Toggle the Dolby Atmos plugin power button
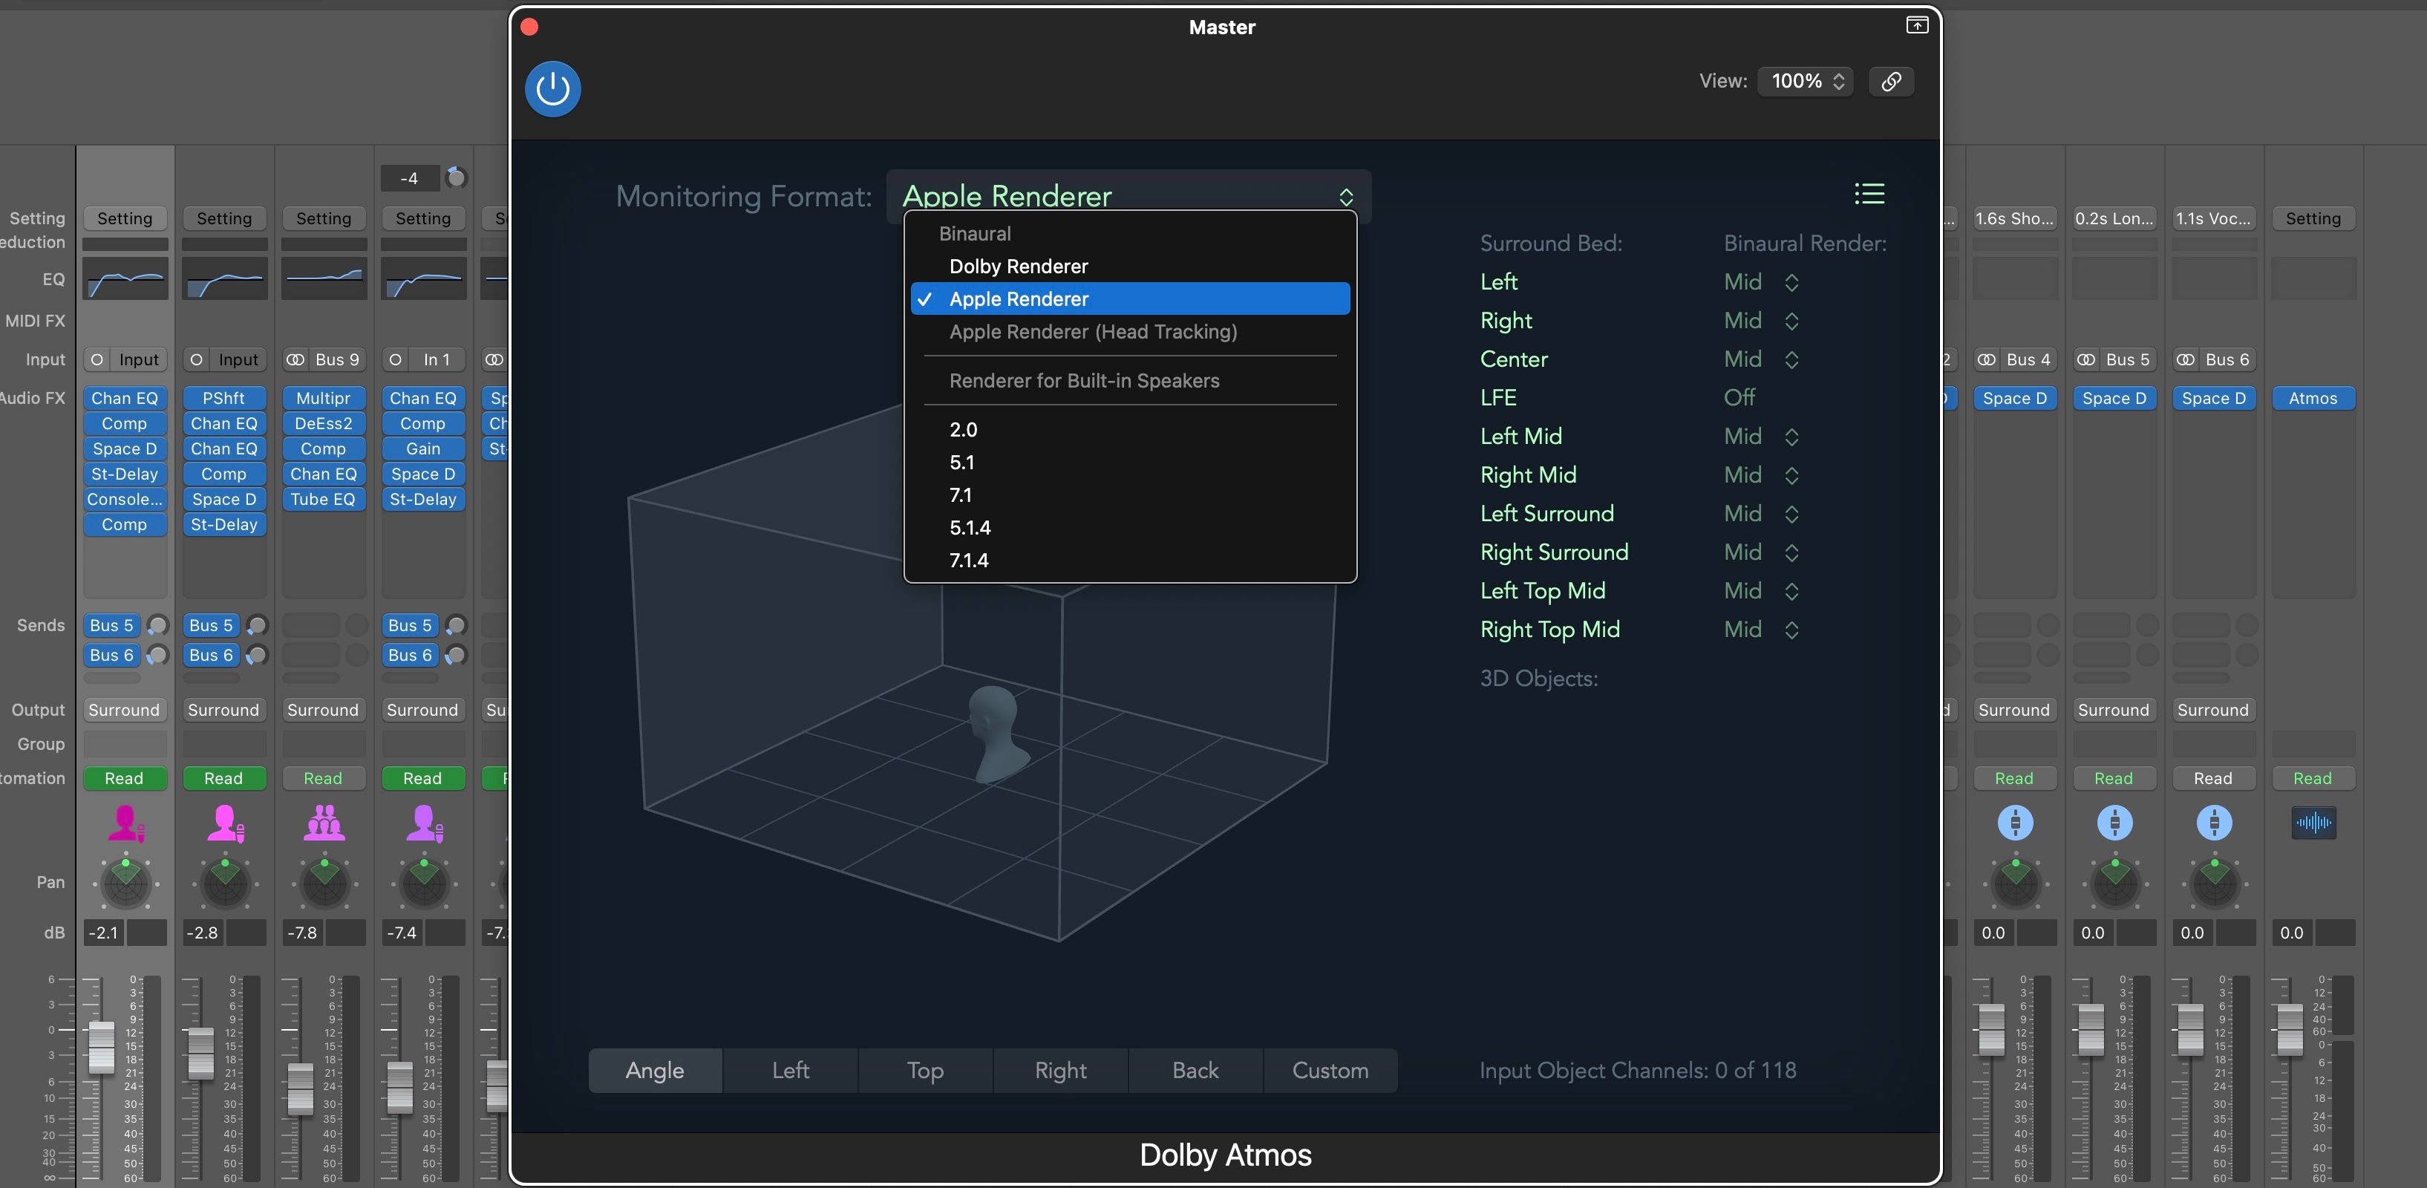Screen dimensions: 2427x1188 point(552,88)
